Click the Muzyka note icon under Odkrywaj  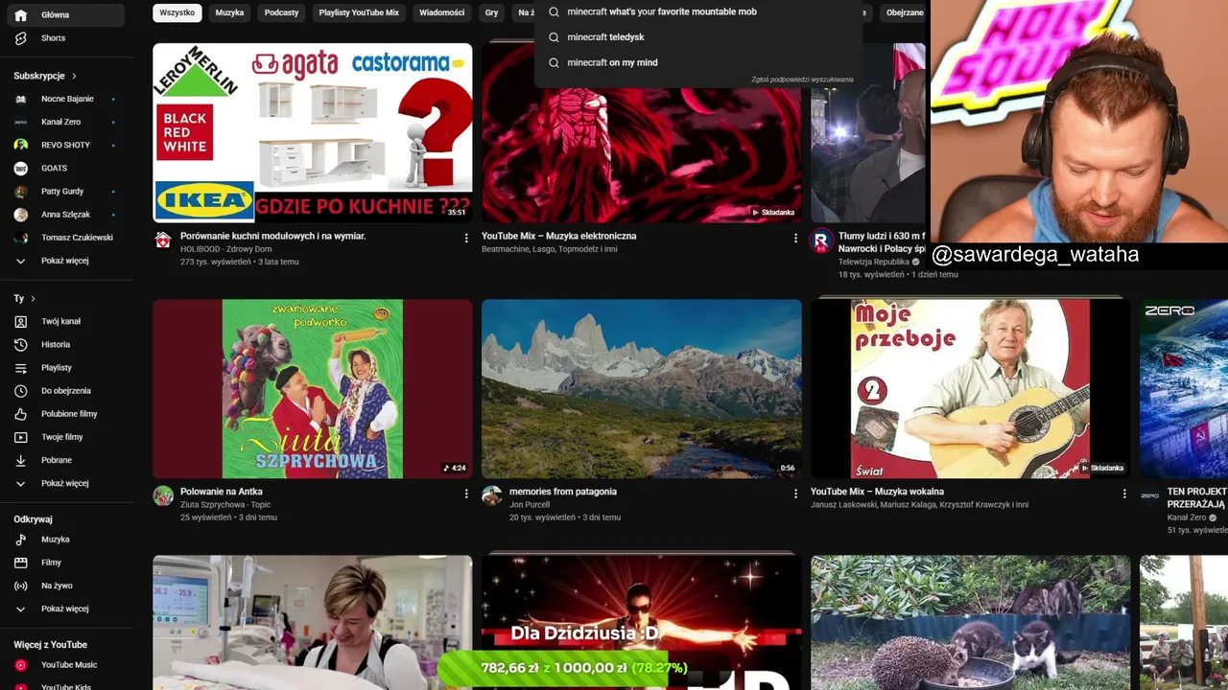(20, 540)
